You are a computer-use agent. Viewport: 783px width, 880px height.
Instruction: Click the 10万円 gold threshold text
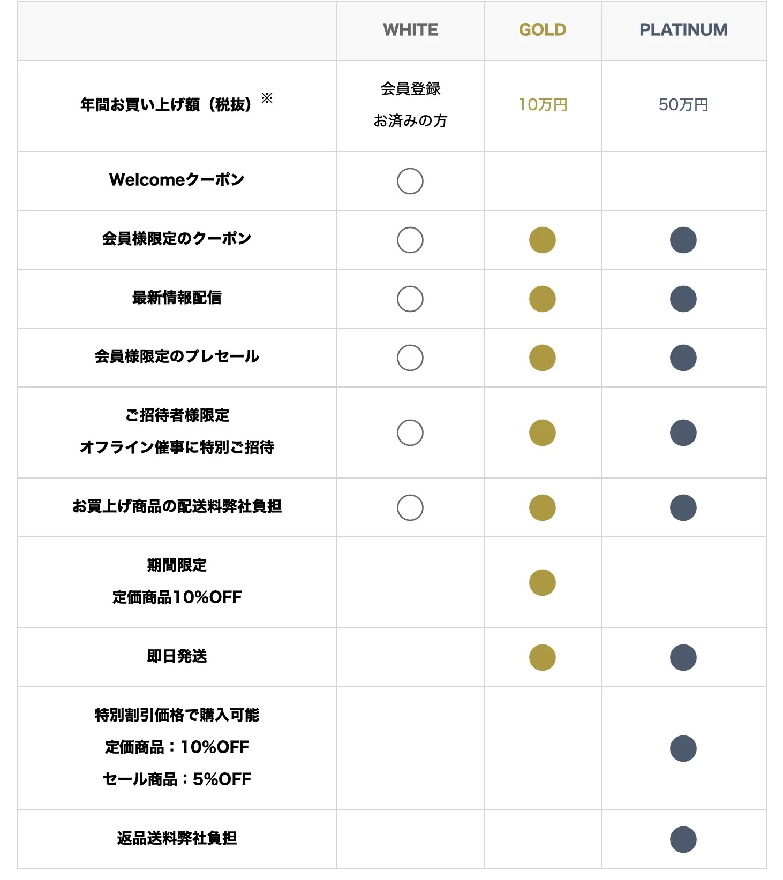(x=543, y=105)
